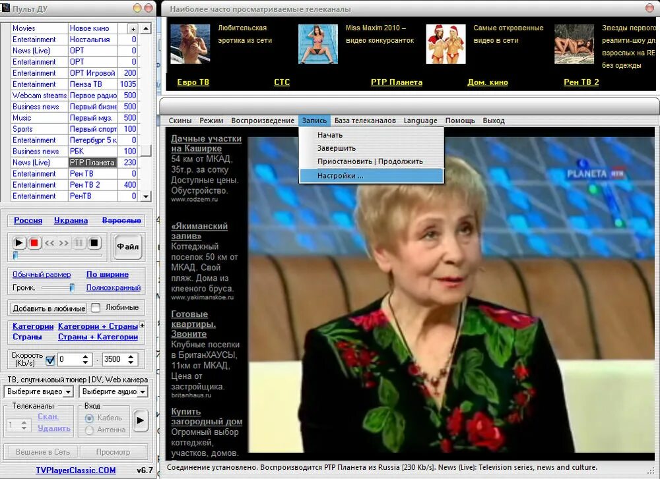Click the Обычный размер link
Screen dimensions: 660x479
[41, 274]
